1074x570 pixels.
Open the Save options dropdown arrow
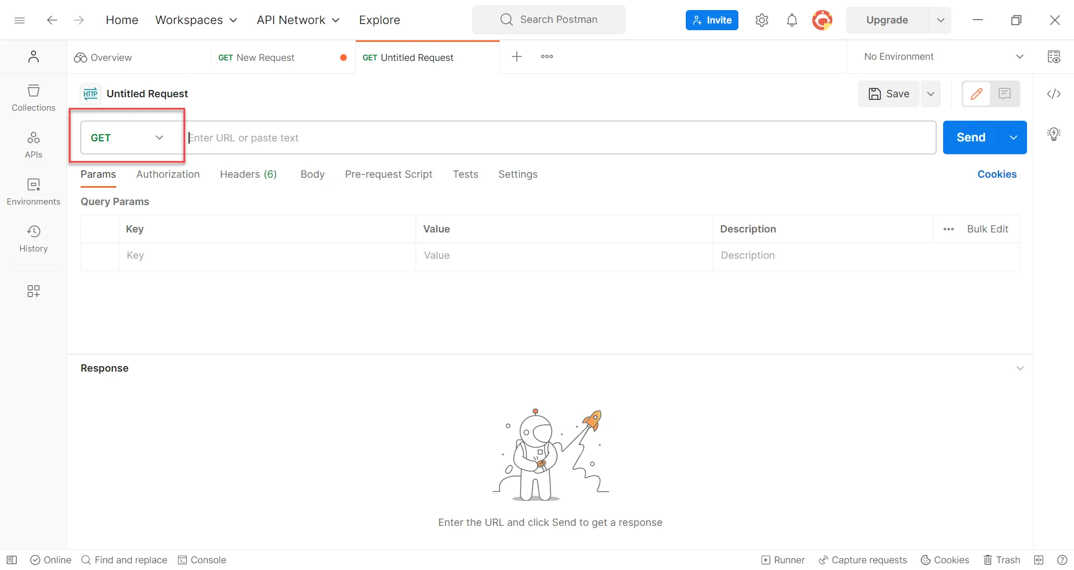click(x=931, y=94)
